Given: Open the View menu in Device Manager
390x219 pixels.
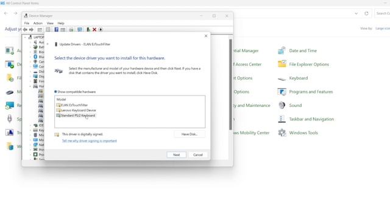Looking at the screenshot, I should [50, 23].
